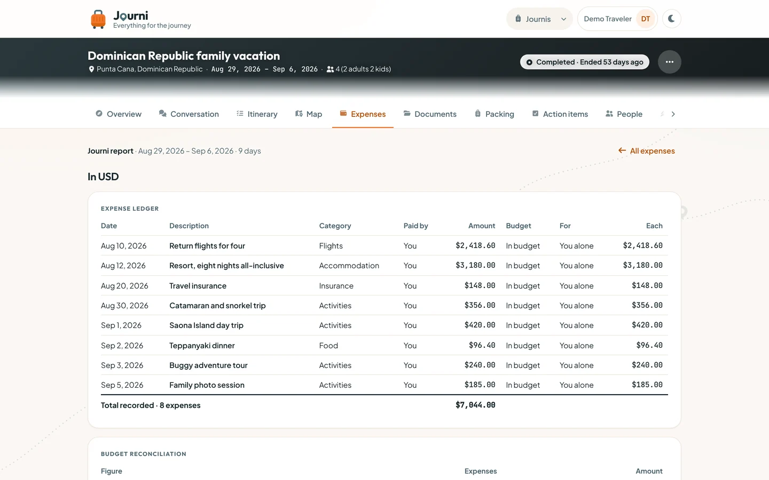Click the Punta Cana location pin icon
769x480 pixels.
coord(91,69)
